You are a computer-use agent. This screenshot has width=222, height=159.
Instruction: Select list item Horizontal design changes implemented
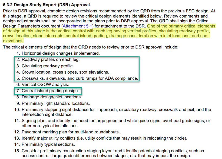61,53
